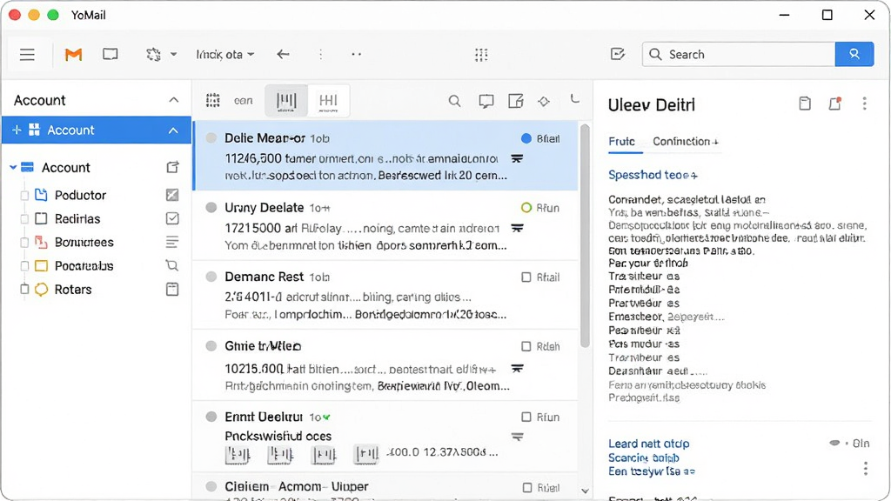Click the blue search submit button
The height and width of the screenshot is (501, 891).
(x=854, y=54)
